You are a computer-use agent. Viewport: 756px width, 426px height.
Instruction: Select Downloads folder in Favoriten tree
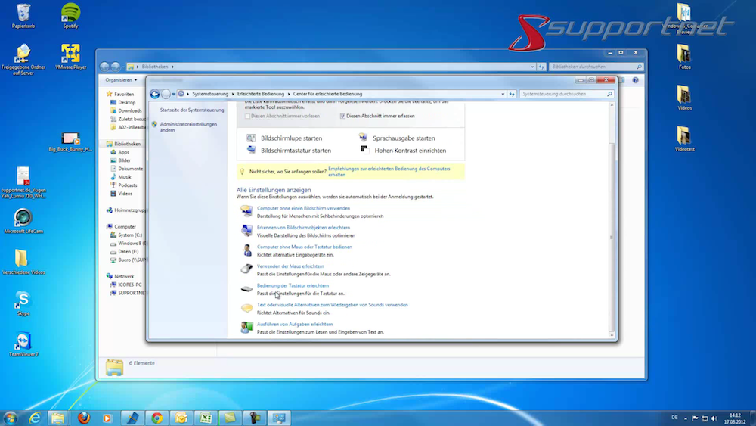130,110
